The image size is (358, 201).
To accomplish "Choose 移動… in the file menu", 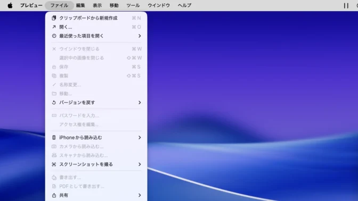I will (96, 94).
